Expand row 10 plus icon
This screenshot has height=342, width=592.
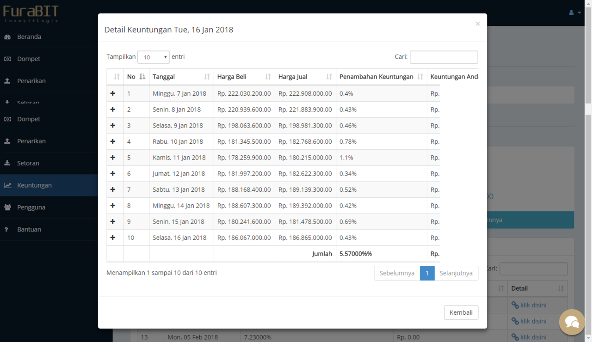(113, 238)
